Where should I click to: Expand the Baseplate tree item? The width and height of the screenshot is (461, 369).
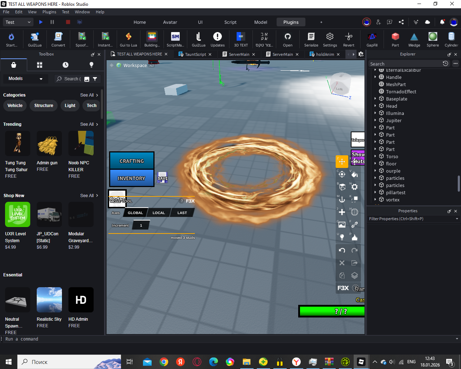click(375, 98)
